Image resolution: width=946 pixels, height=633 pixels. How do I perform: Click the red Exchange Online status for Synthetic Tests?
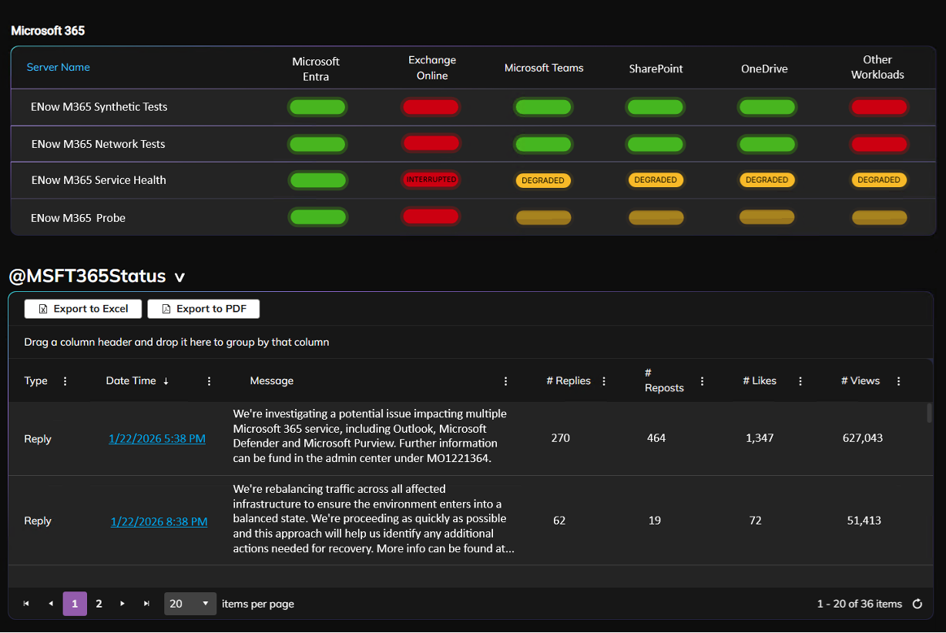431,107
